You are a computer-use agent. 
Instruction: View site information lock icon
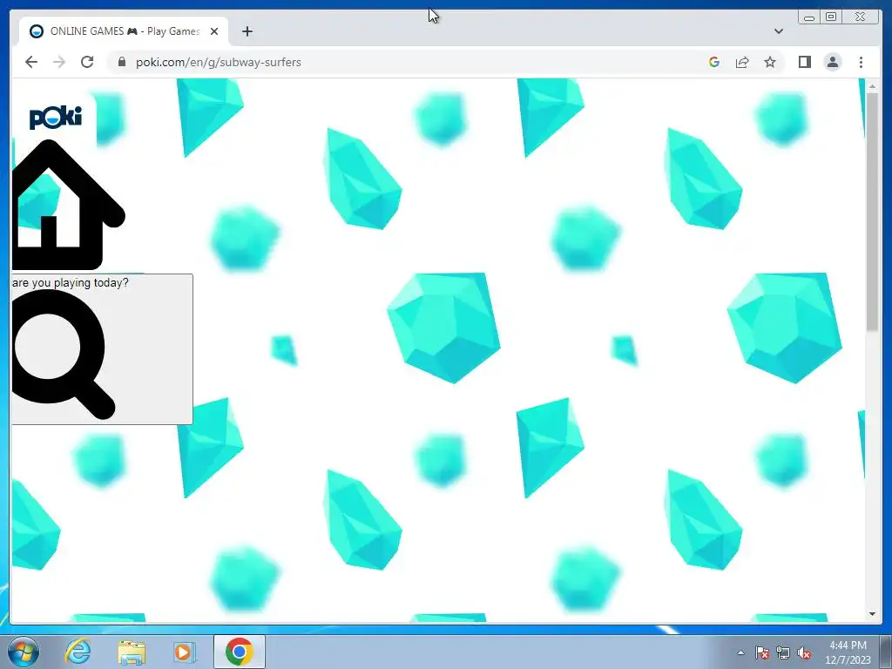(121, 62)
